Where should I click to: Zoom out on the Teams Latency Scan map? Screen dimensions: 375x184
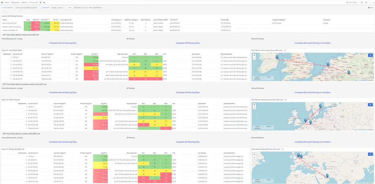coord(254,58)
